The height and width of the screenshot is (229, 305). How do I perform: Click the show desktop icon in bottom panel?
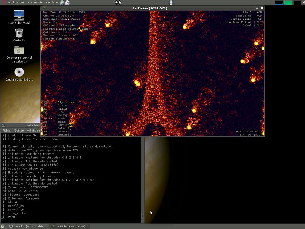[x=3, y=226]
